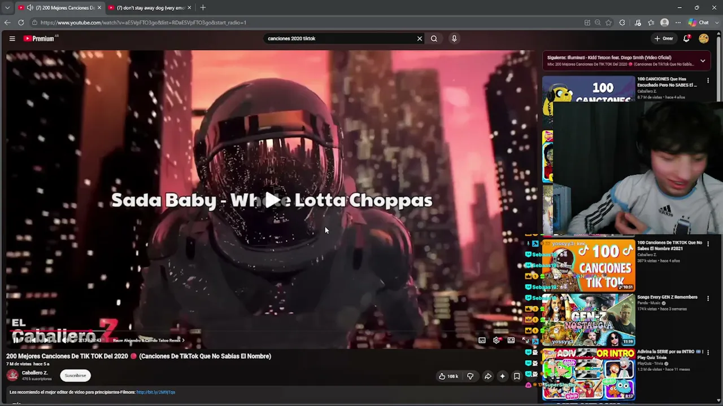Open the sparkle Ask button below video
This screenshot has height=406, width=723.
pyautogui.click(x=502, y=376)
